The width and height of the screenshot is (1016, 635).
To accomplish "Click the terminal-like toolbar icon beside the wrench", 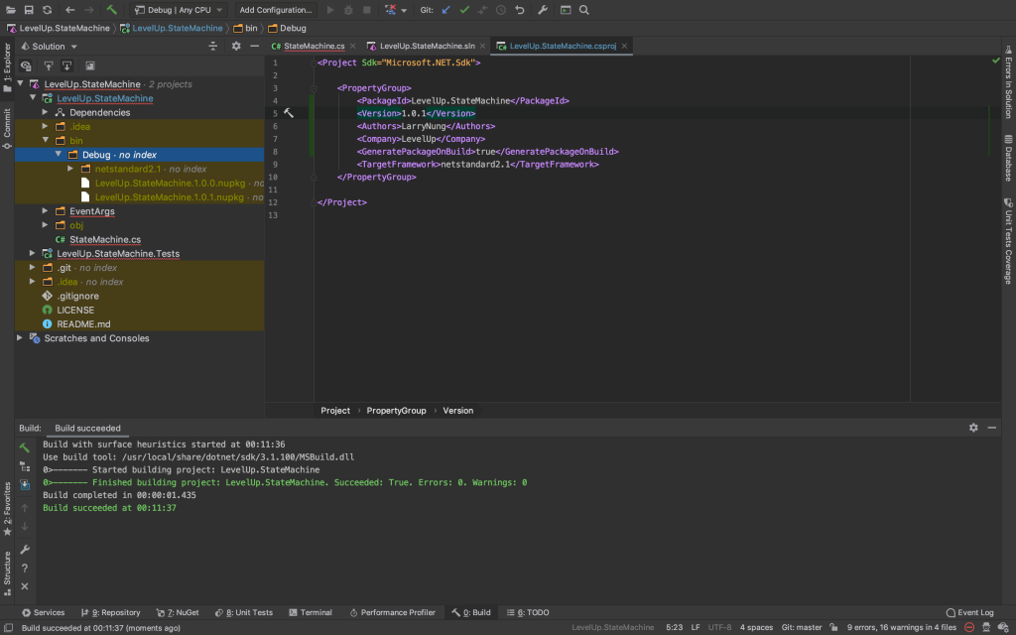I will (x=566, y=10).
